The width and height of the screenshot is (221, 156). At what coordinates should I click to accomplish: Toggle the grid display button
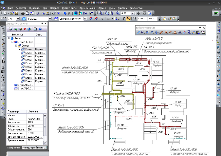(x=108, y=19)
